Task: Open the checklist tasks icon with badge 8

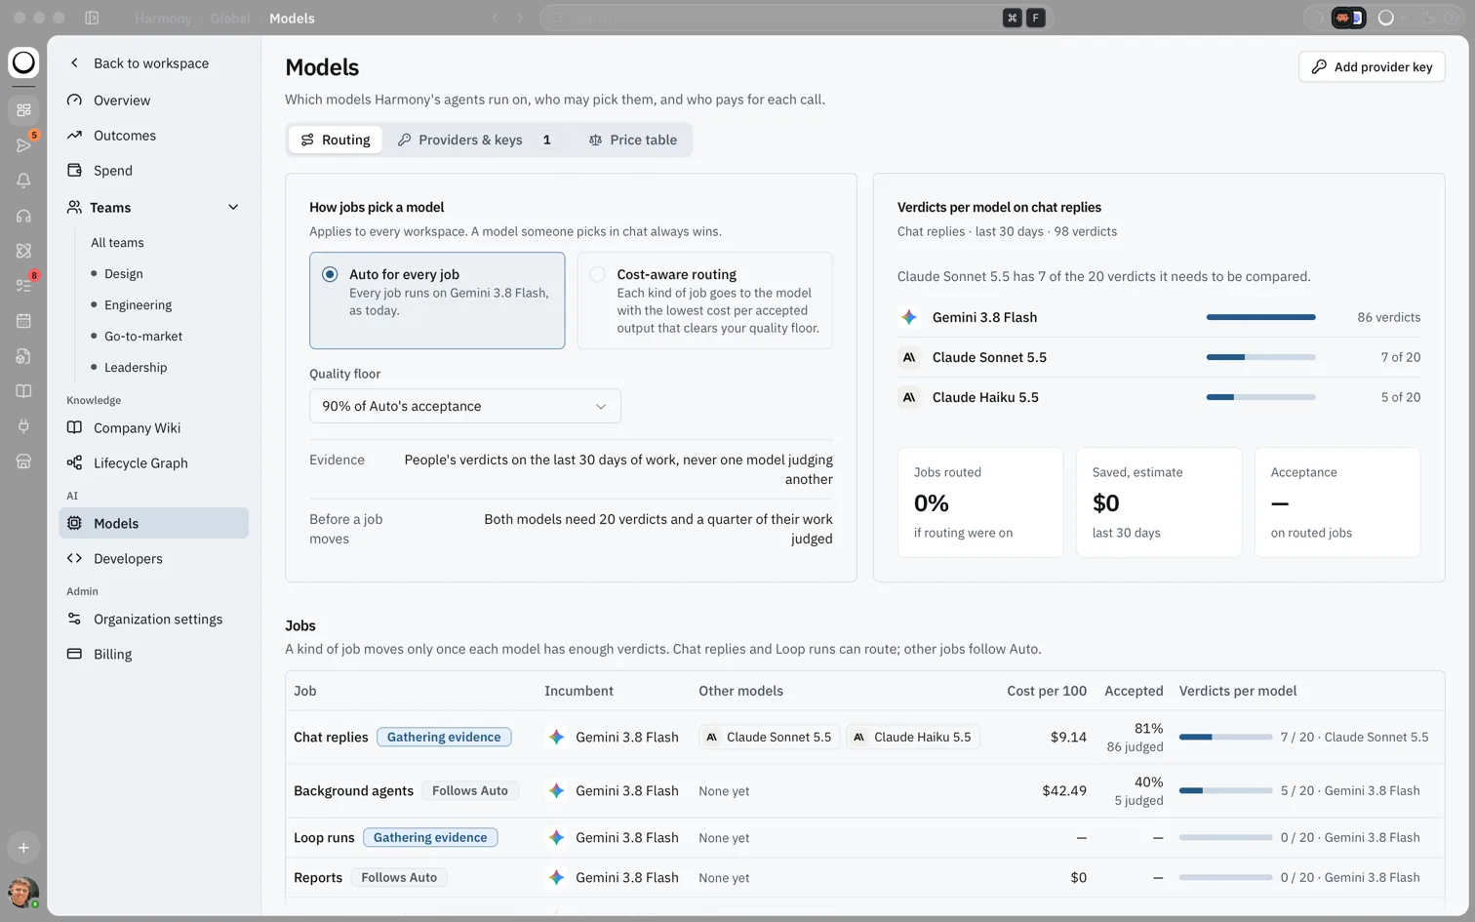Action: point(23,286)
